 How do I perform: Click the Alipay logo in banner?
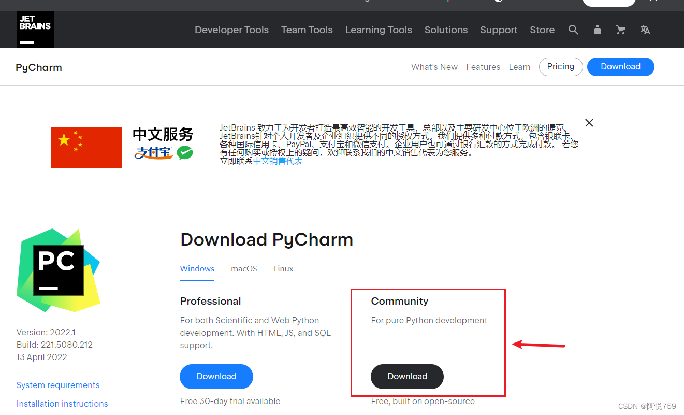click(x=154, y=152)
